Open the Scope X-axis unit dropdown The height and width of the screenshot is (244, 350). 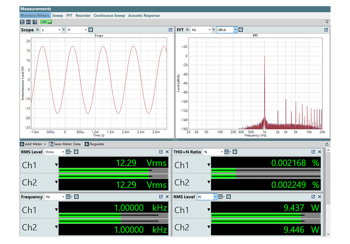click(59, 30)
